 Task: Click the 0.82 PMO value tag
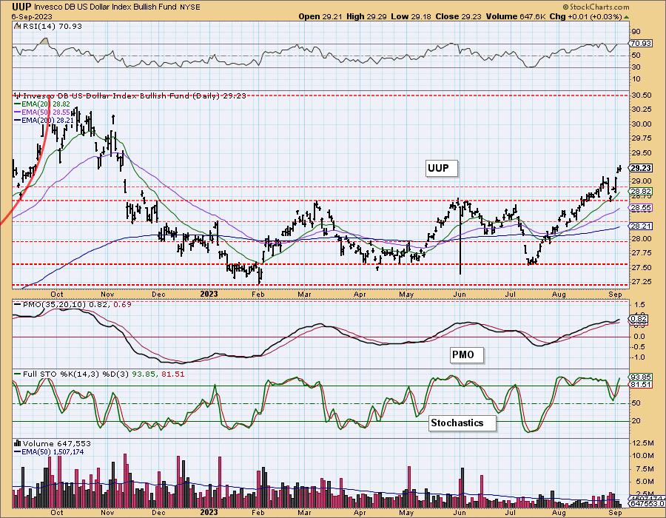(639, 319)
